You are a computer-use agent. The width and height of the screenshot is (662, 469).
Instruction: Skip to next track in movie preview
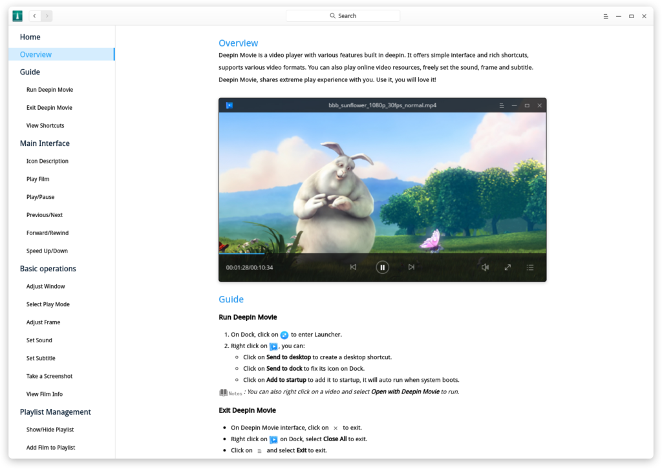click(x=411, y=267)
